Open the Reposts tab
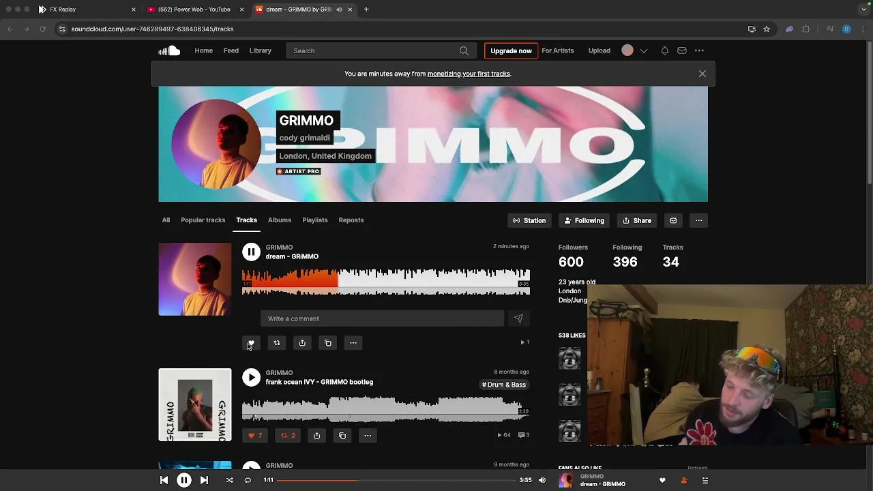The height and width of the screenshot is (491, 873). point(351,220)
